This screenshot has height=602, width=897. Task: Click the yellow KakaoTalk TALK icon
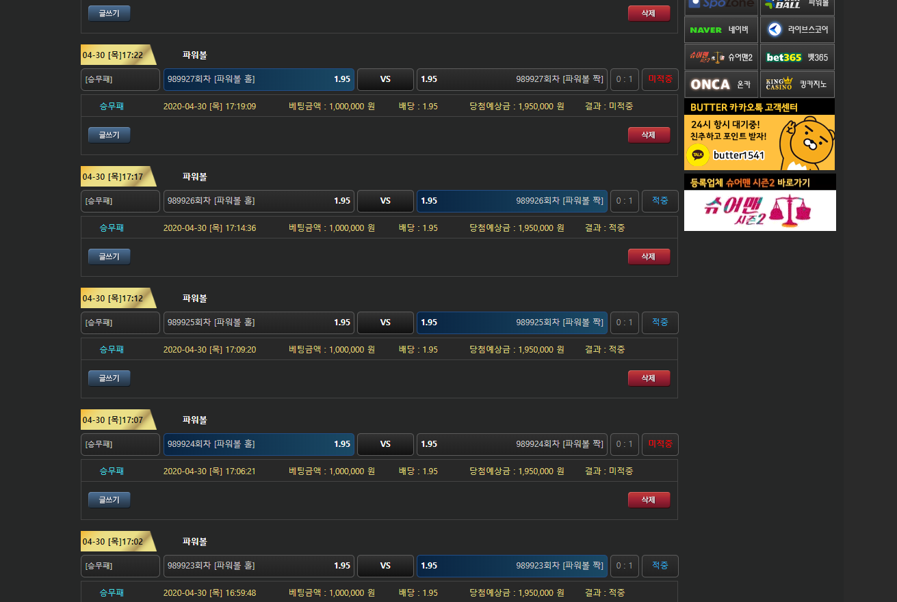point(698,155)
